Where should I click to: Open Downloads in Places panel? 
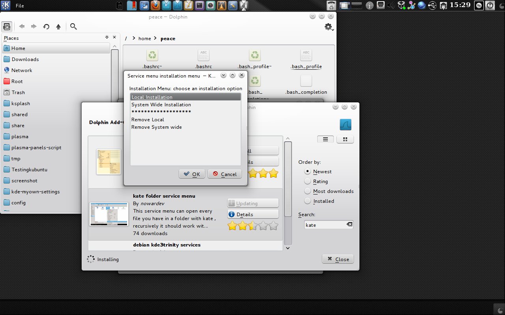tap(56, 59)
